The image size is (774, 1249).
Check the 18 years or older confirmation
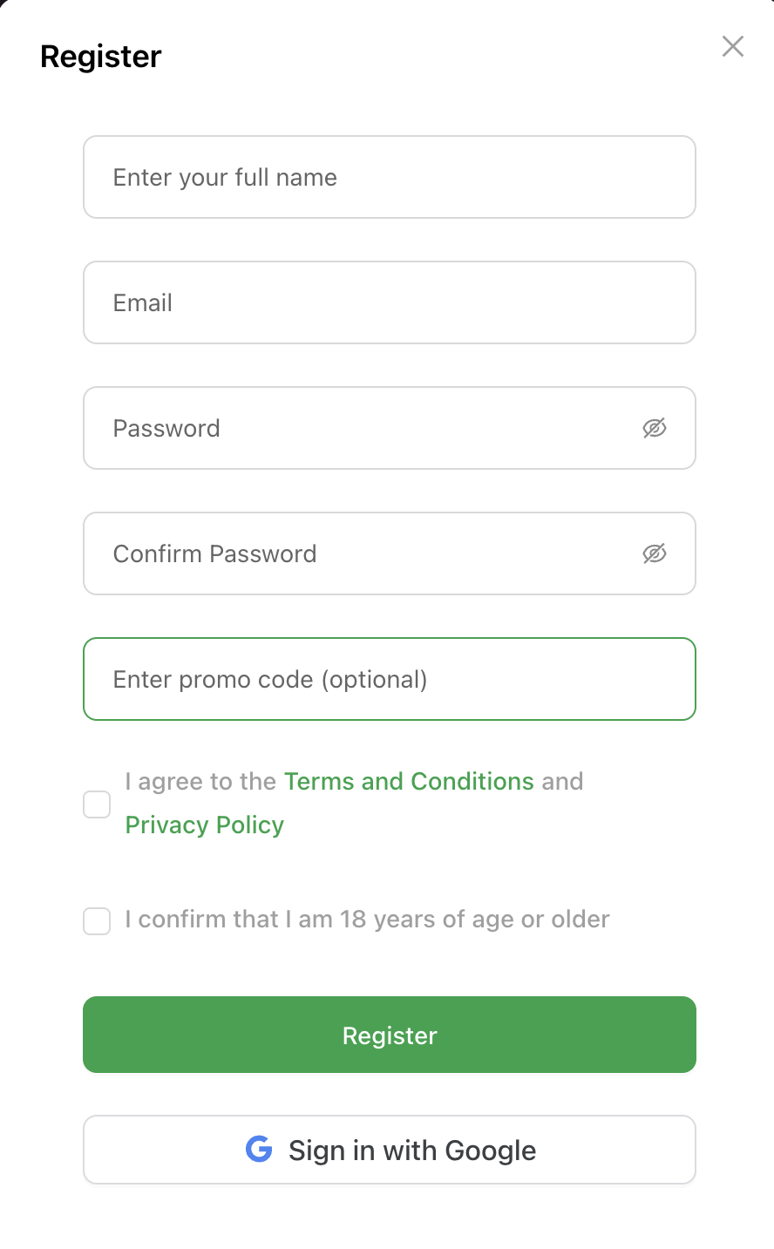coord(96,920)
